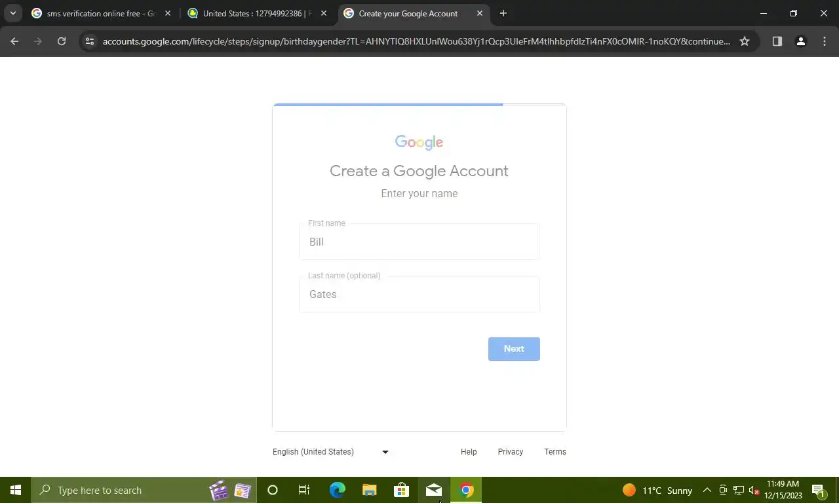Open Task View on the taskbar

pos(304,490)
